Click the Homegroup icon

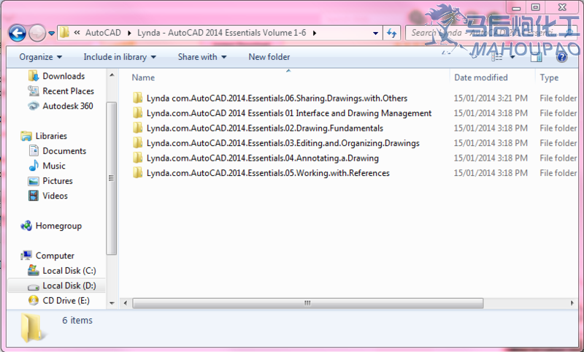[x=26, y=226]
